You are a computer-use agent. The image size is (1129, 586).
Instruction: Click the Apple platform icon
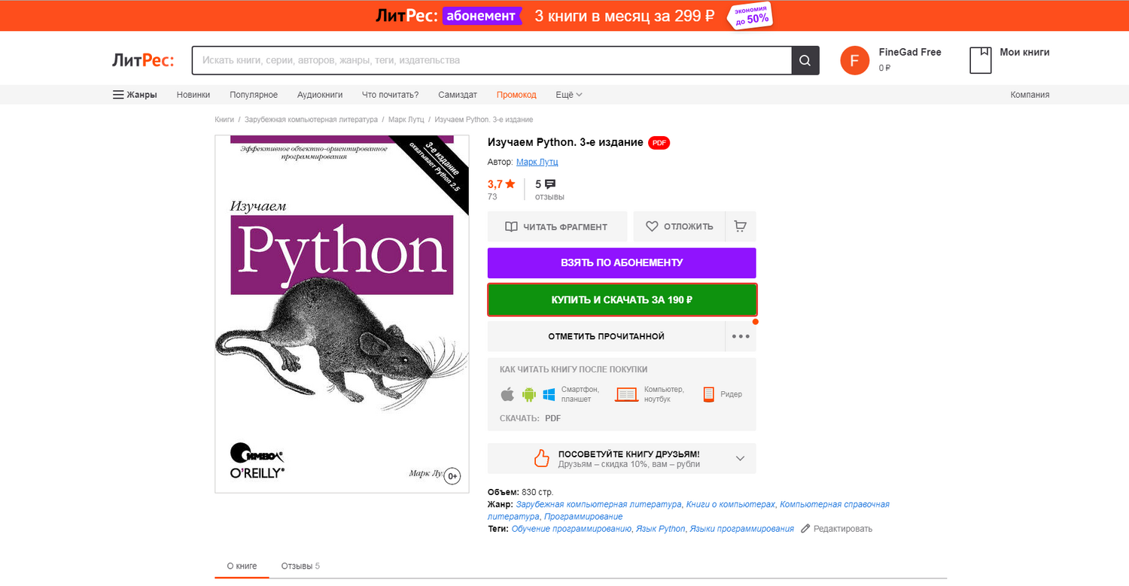click(507, 394)
